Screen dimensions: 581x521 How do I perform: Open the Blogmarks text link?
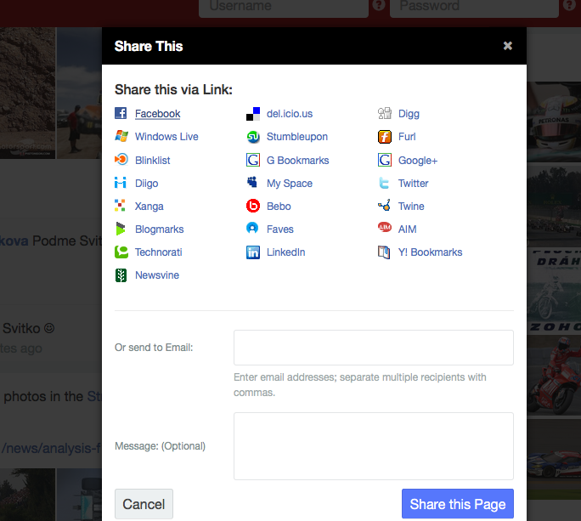160,229
